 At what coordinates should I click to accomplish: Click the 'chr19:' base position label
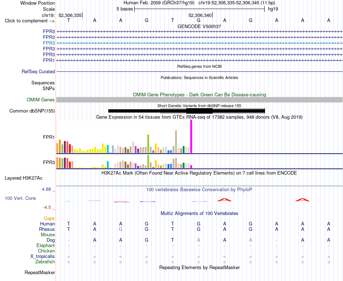tap(48, 15)
